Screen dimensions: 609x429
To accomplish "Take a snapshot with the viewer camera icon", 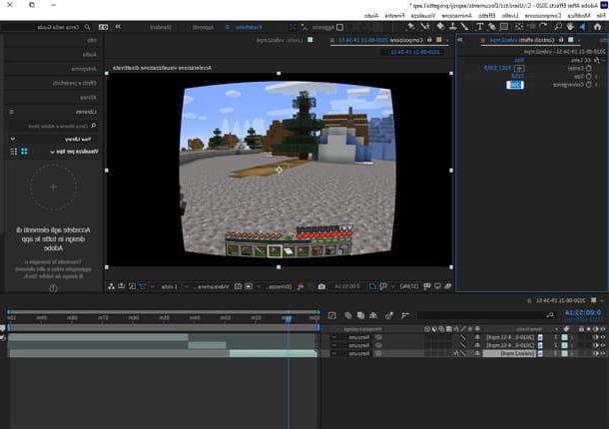I will tap(321, 286).
